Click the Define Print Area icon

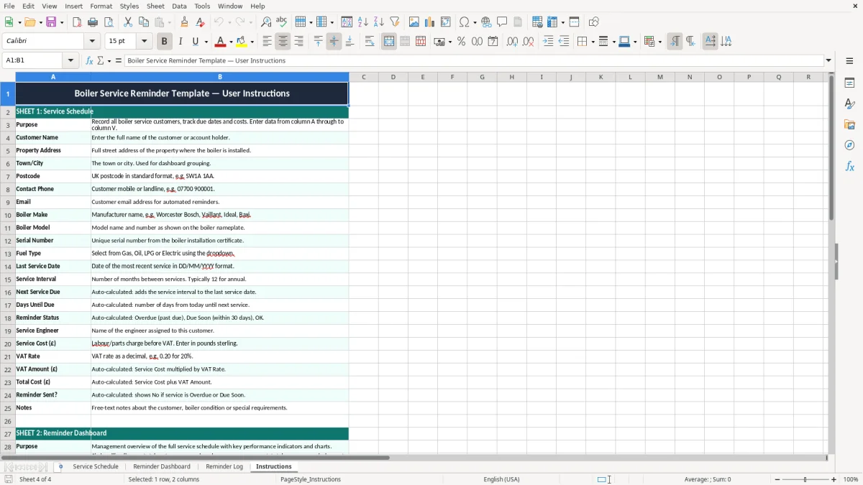(x=537, y=22)
